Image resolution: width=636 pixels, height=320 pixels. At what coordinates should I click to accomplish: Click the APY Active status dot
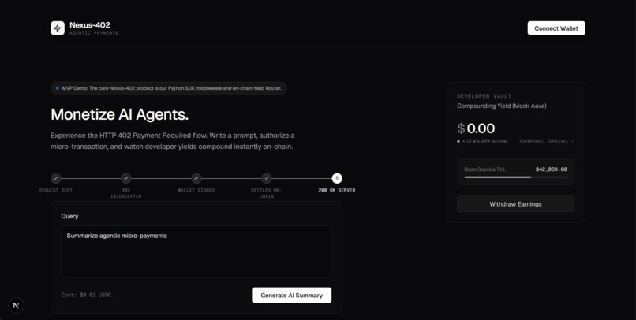coord(458,141)
